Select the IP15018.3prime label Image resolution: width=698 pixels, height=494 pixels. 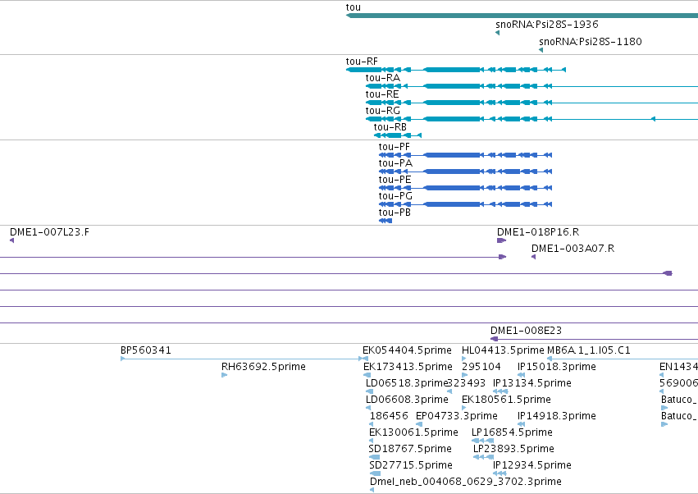coord(556,367)
